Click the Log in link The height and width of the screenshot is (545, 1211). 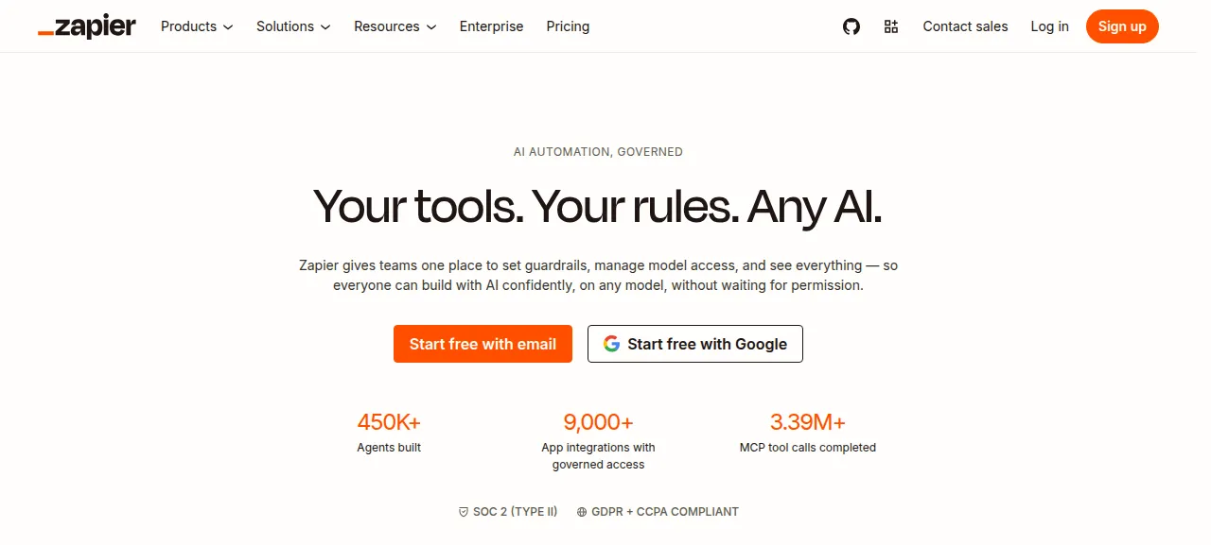pos(1049,26)
